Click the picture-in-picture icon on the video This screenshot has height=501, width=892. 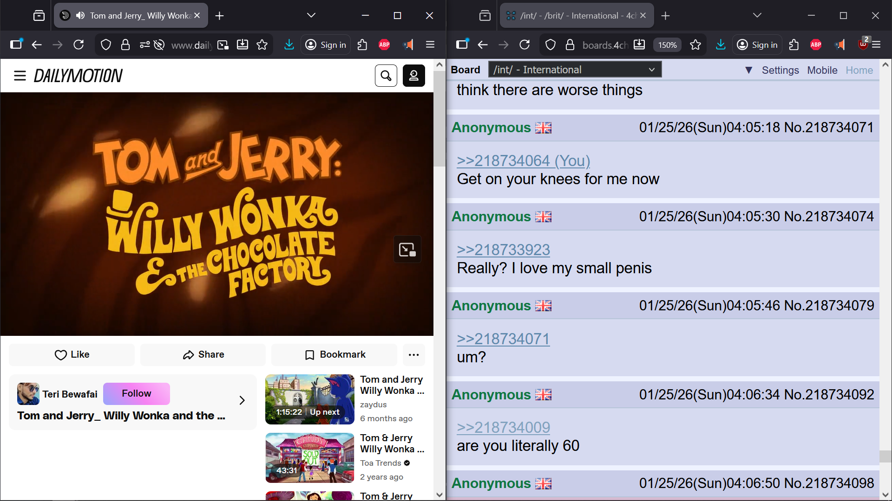coord(407,250)
